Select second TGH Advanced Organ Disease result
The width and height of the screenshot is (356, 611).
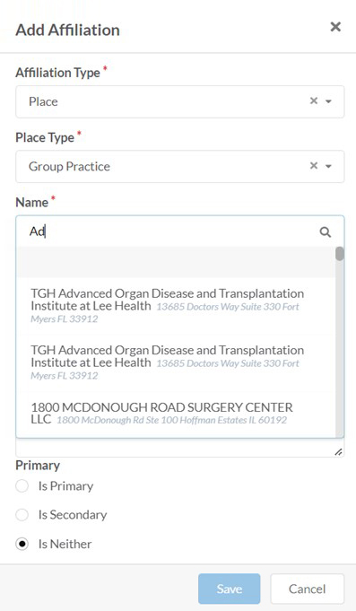[176, 362]
